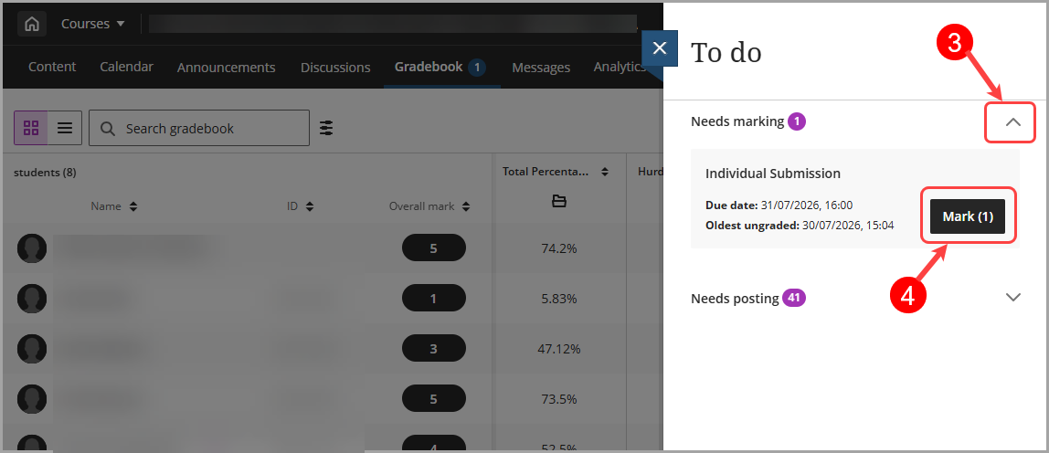This screenshot has height=453, width=1049.
Task: Click the overall mark pill beside 5.83%
Action: tap(433, 299)
